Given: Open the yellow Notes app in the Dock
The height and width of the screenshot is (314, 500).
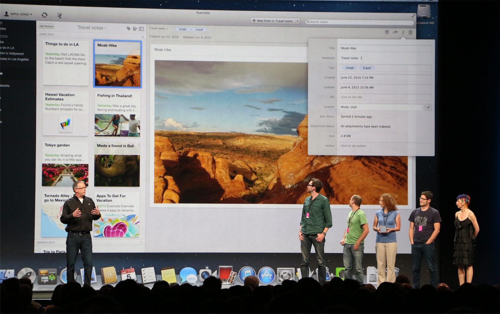Looking at the screenshot, I should (169, 275).
